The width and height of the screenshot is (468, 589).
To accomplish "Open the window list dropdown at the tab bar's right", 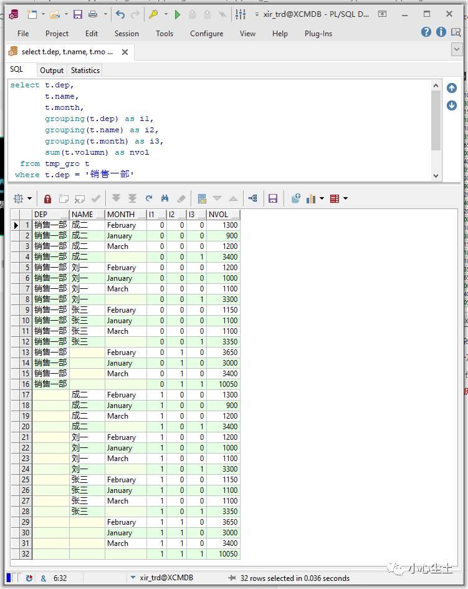I will [457, 49].
